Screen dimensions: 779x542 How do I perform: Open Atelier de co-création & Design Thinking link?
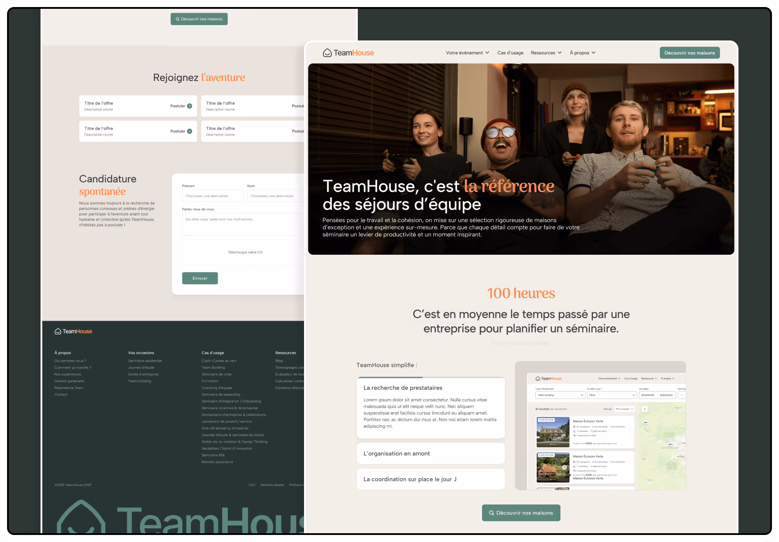coord(235,442)
